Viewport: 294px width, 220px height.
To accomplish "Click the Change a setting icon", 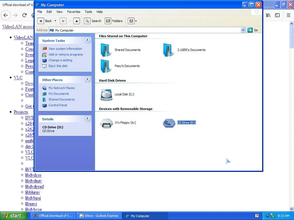I will 45,60.
